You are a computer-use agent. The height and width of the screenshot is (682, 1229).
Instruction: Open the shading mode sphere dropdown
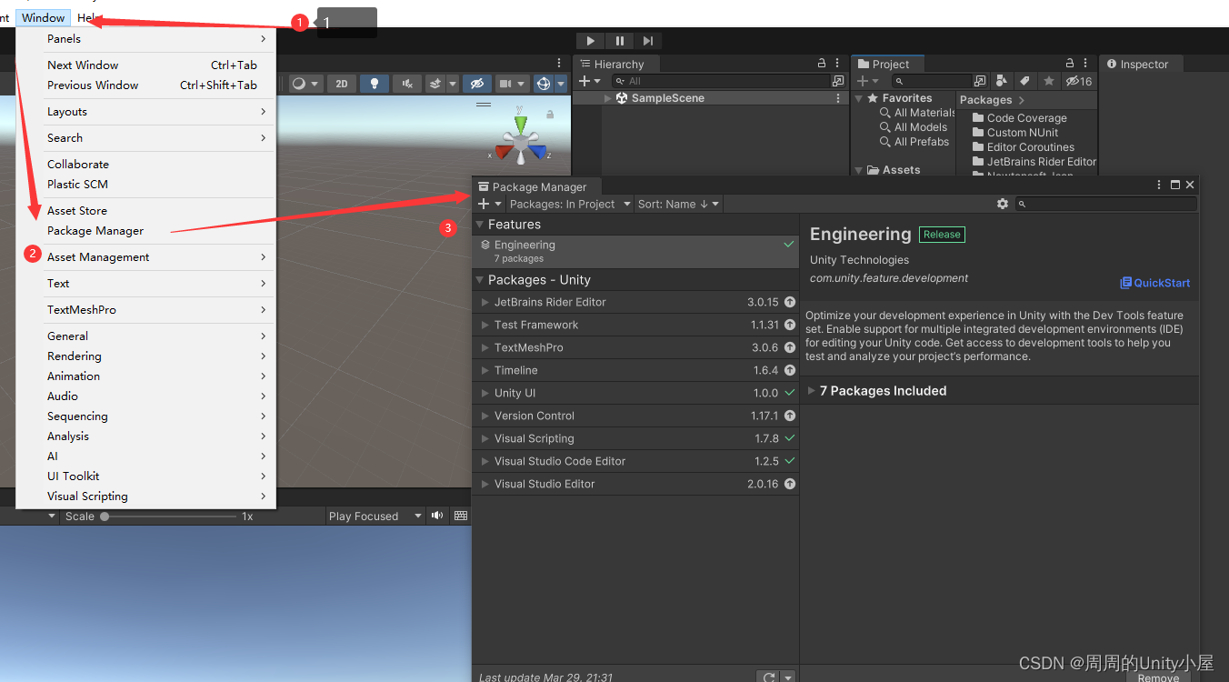click(305, 84)
